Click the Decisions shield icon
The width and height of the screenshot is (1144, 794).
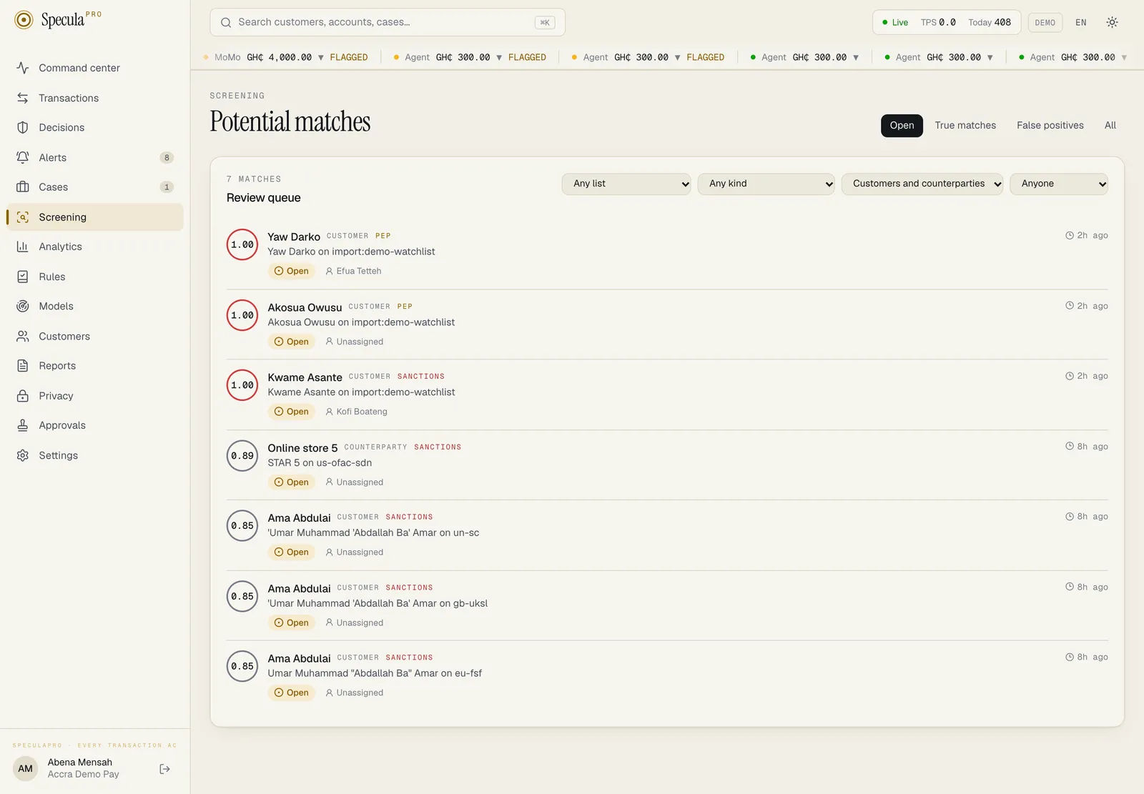point(23,127)
